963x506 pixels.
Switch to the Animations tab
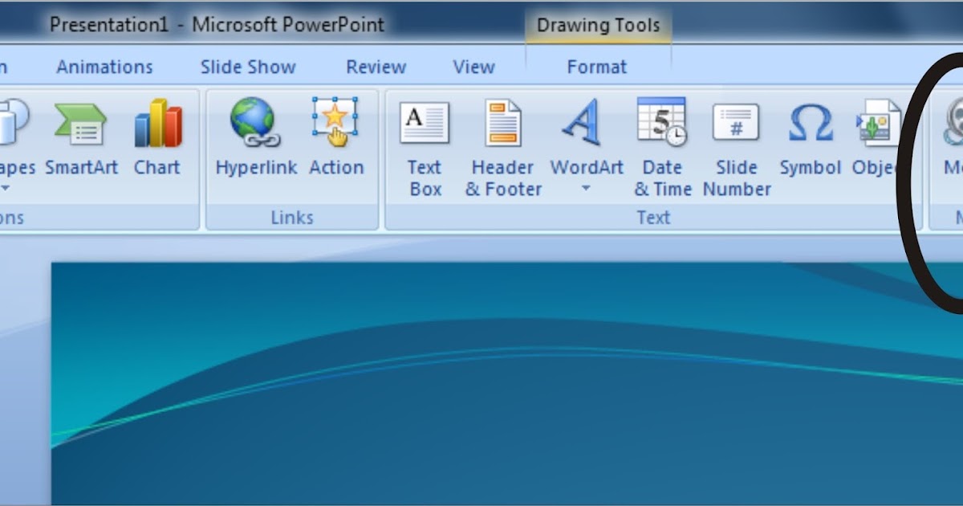104,67
